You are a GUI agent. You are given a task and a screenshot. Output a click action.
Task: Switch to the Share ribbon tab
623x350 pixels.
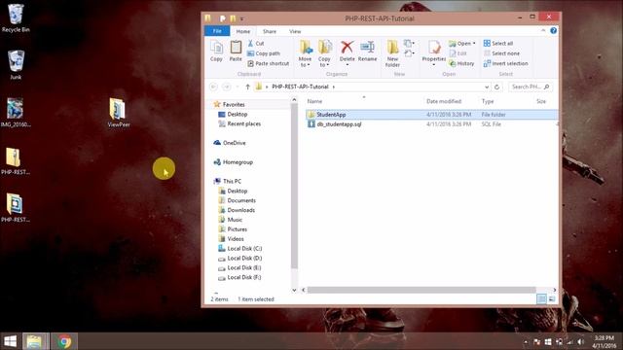coord(269,31)
